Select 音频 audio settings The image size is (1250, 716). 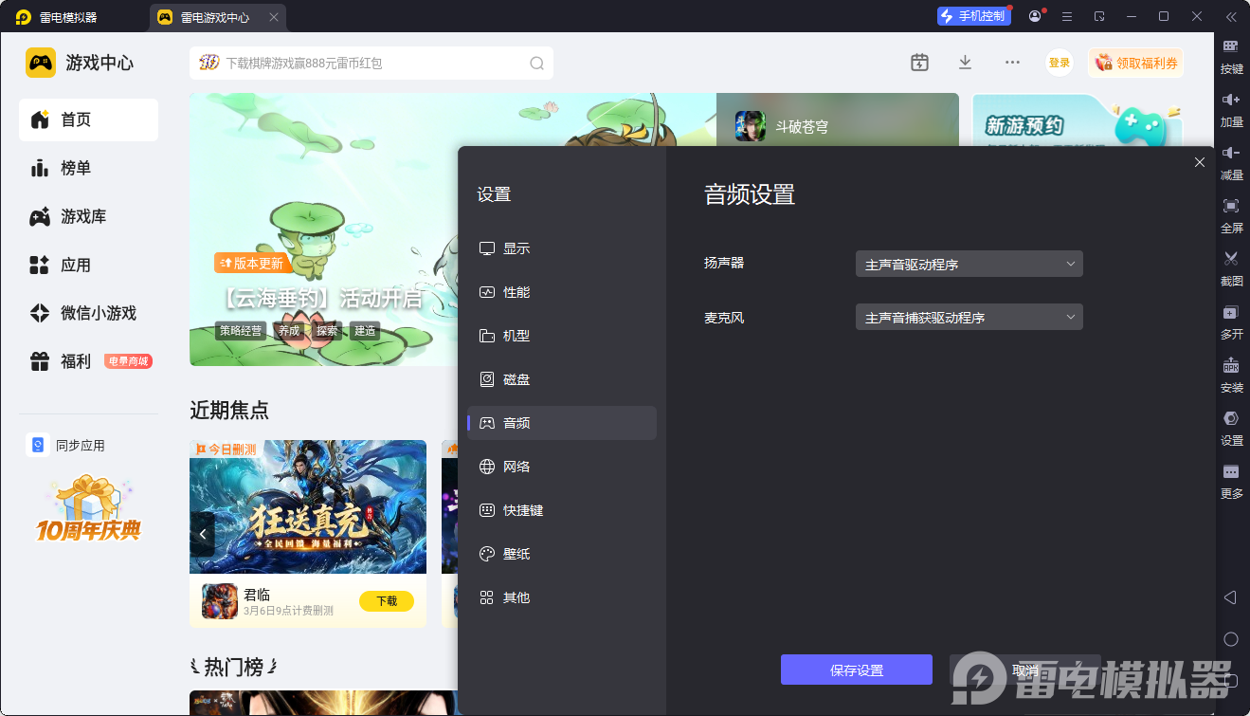(x=562, y=423)
